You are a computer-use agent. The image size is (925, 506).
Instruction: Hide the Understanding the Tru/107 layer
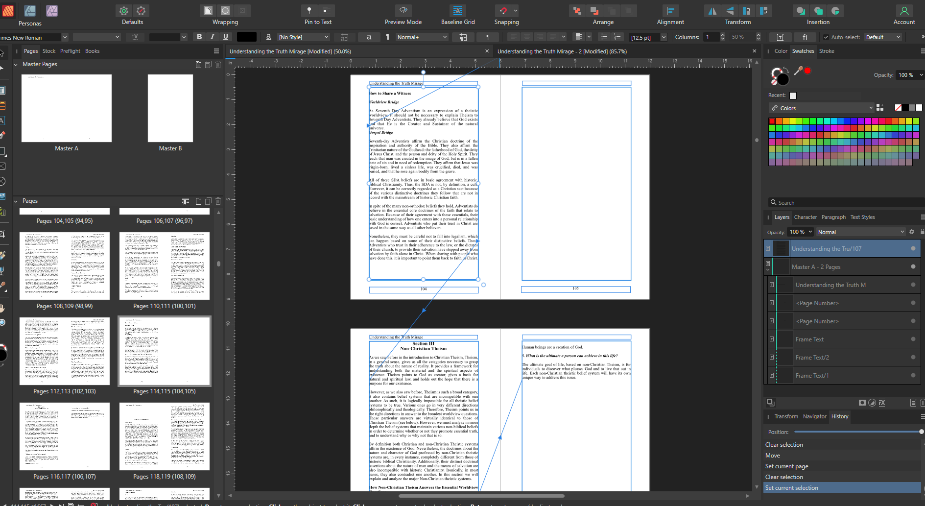pyautogui.click(x=913, y=249)
